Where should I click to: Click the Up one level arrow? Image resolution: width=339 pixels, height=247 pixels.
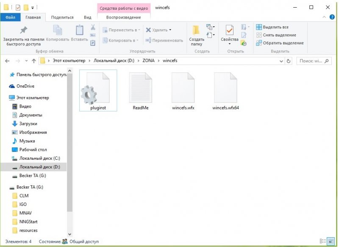point(33,61)
